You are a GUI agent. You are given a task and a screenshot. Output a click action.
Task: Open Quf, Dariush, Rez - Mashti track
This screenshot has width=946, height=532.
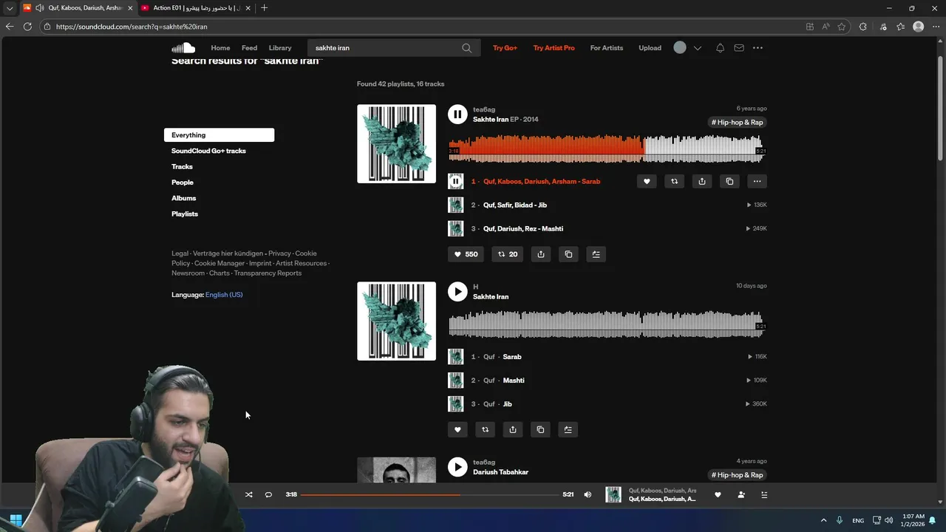click(523, 228)
